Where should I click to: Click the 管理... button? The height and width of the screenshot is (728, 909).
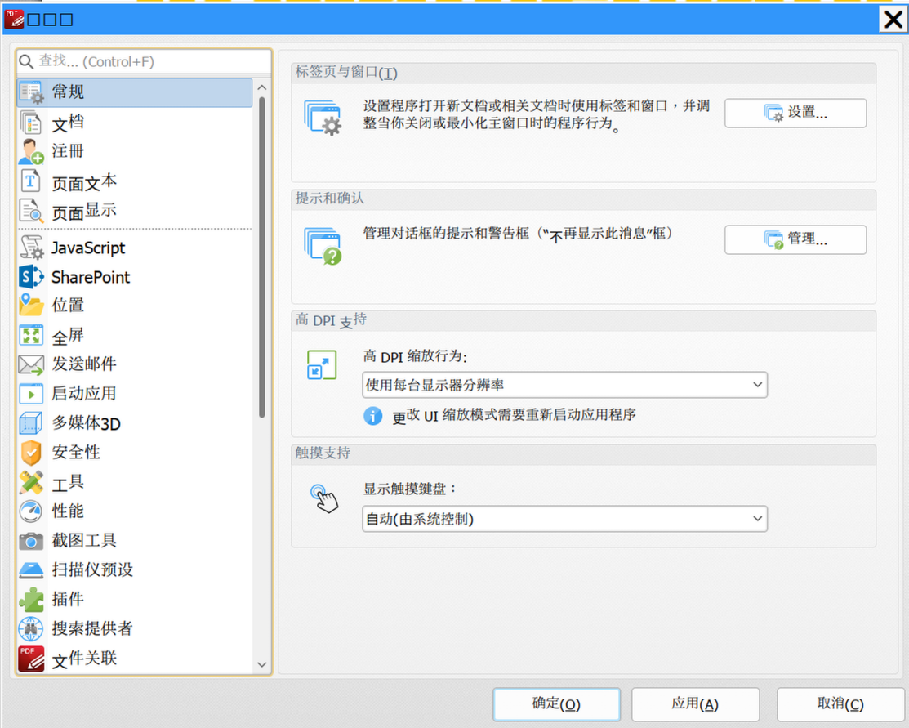coord(795,239)
